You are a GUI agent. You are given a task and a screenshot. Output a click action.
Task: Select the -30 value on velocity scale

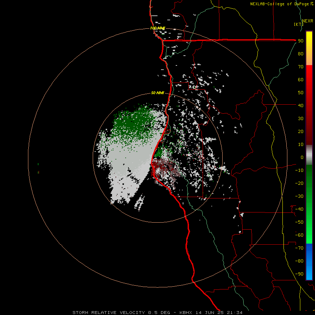299,196
